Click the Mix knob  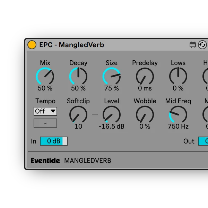(45, 76)
